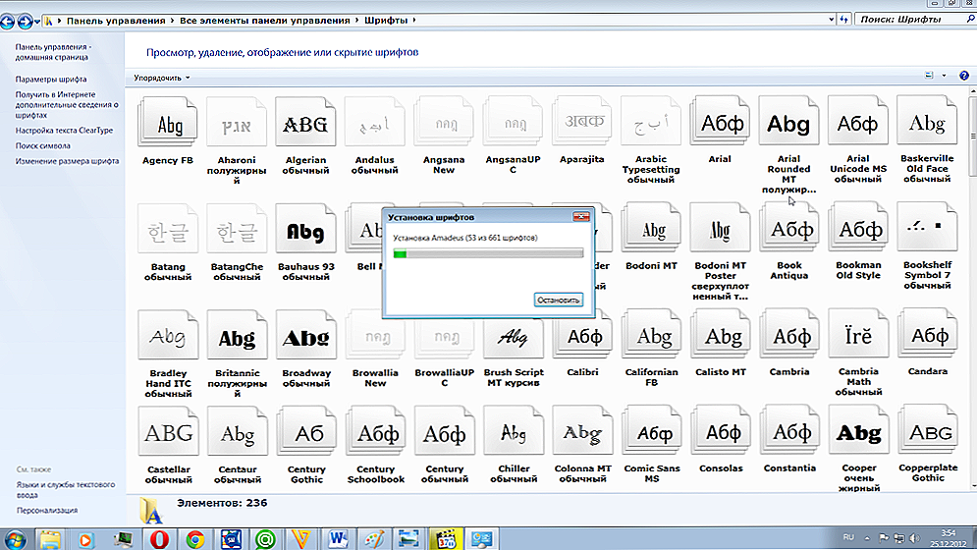Click the Back navigation arrow
977x550 pixels.
click(x=8, y=22)
